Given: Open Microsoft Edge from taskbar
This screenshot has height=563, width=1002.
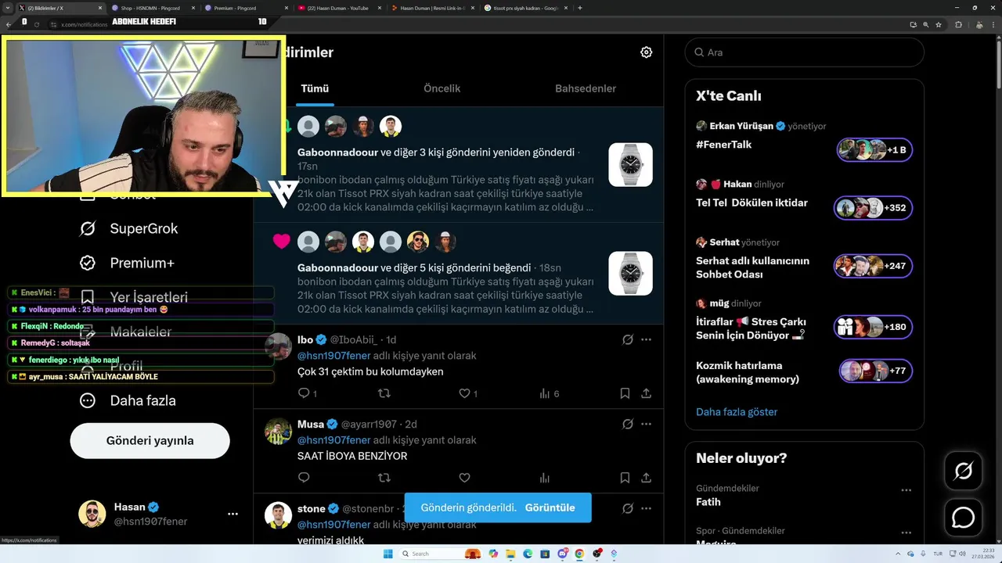Looking at the screenshot, I should [x=528, y=554].
